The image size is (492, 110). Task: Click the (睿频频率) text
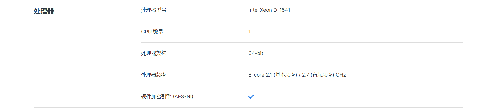point(322,75)
